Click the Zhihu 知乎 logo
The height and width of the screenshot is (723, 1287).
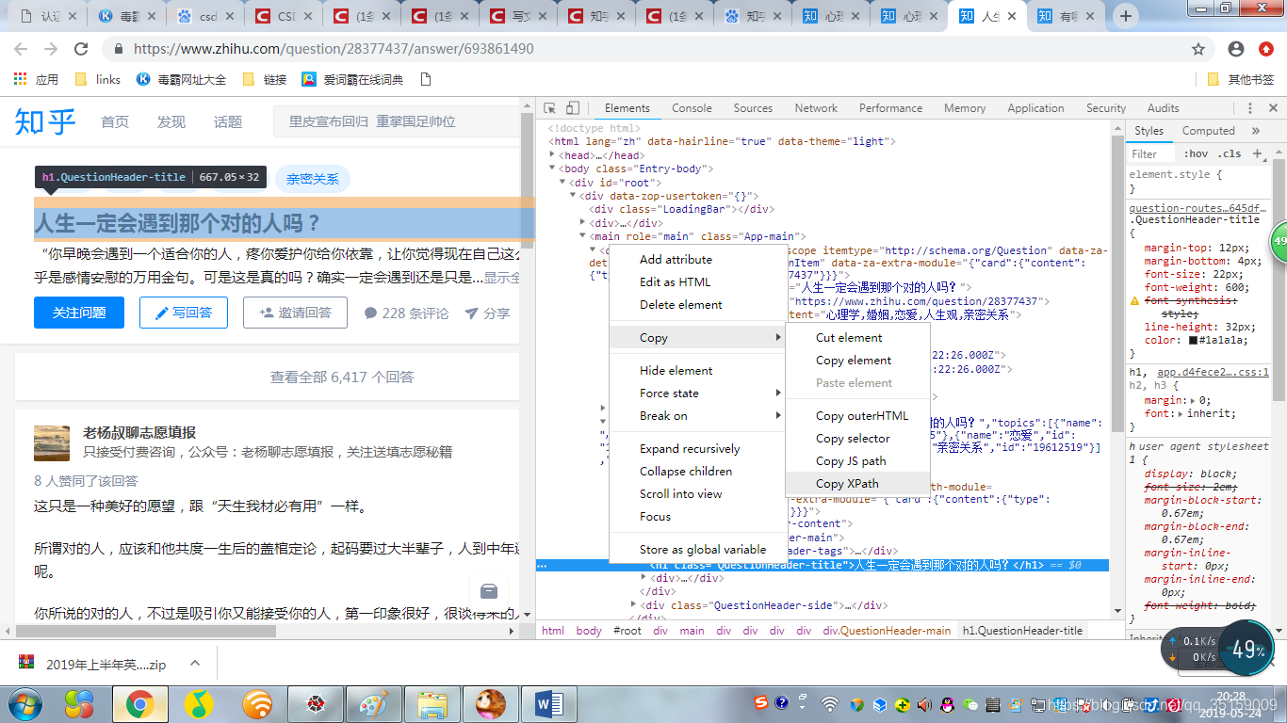pos(44,121)
